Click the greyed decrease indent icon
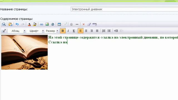Viewport: 178px width, 100px height. coord(121,31)
